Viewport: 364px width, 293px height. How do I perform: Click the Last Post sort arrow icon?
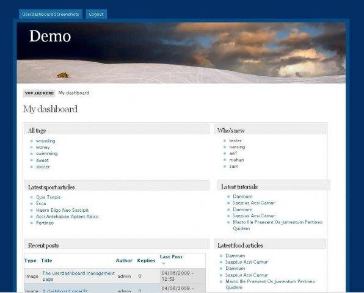164,264
